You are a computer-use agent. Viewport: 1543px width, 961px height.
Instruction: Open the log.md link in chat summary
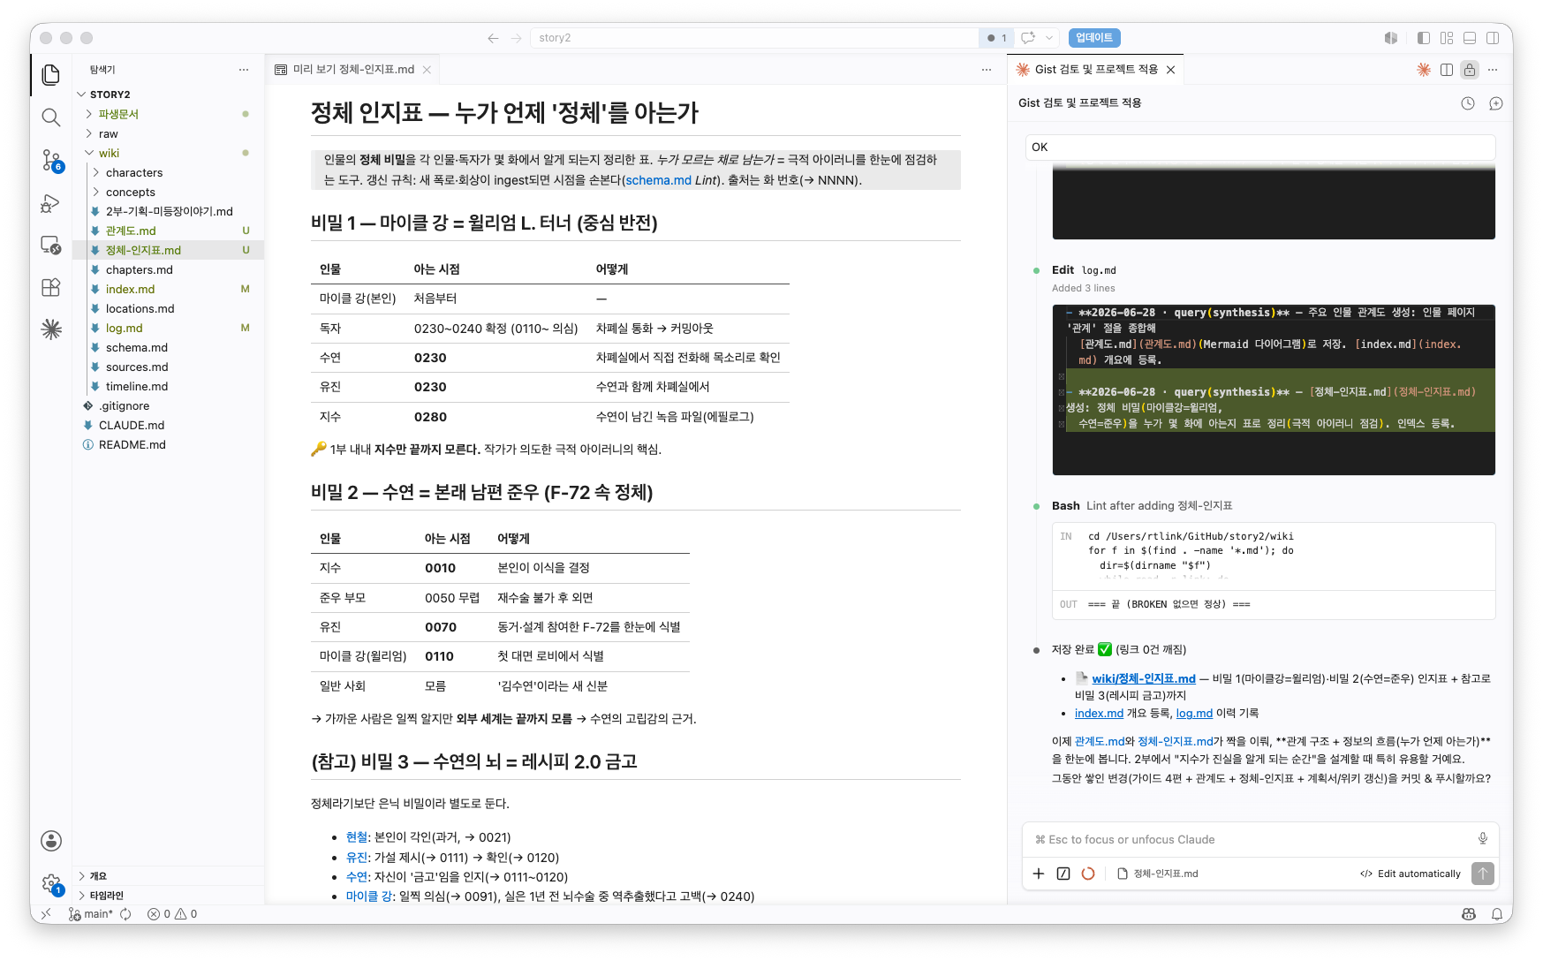pyautogui.click(x=1194, y=713)
